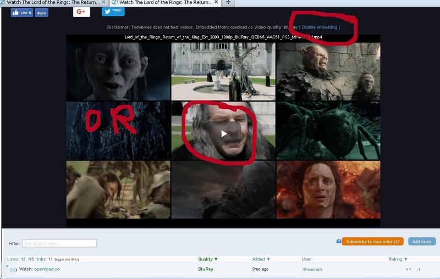Click the hobbits in swamp thumbnail
The width and height of the screenshot is (440, 279).
coord(118,189)
